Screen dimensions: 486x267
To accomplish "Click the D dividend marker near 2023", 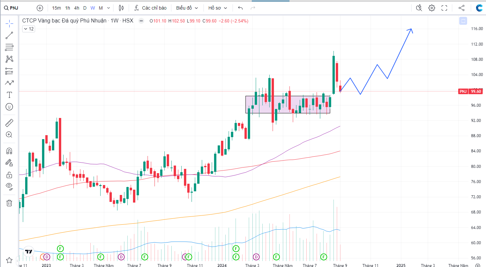I will [x=47, y=257].
